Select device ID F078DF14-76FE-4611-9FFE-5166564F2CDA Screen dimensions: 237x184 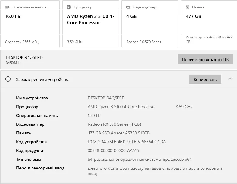(x=127, y=142)
